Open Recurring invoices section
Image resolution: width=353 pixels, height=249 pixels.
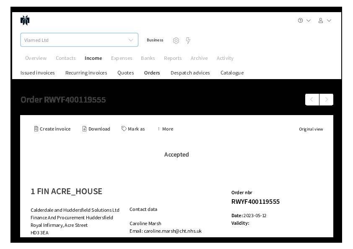(x=86, y=73)
